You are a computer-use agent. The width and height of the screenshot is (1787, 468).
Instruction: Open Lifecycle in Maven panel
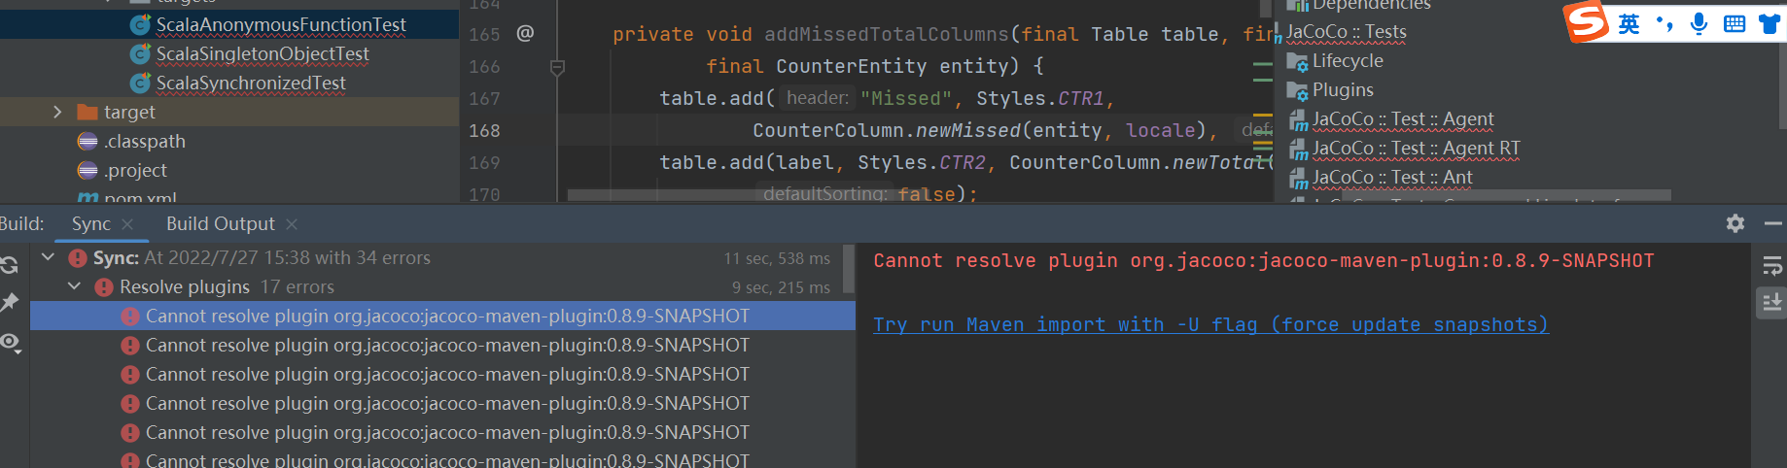click(1347, 61)
